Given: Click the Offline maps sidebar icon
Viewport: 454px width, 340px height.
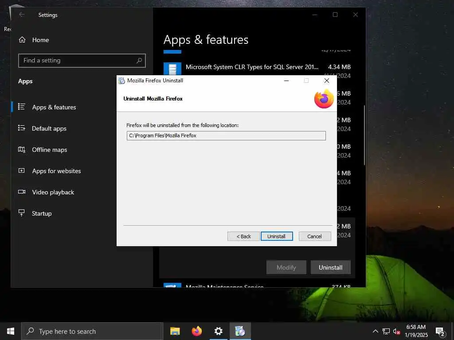Looking at the screenshot, I should point(22,150).
